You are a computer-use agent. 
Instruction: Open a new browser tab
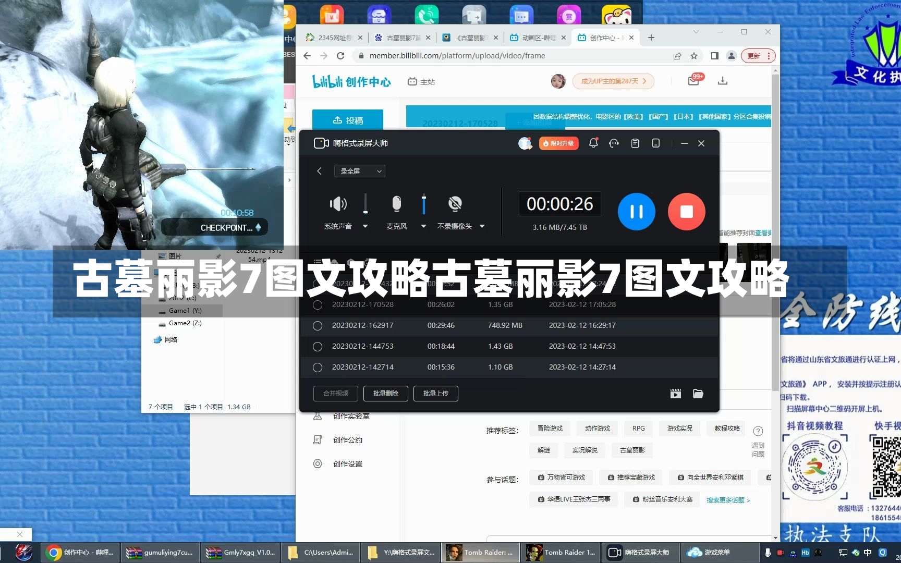tap(651, 38)
